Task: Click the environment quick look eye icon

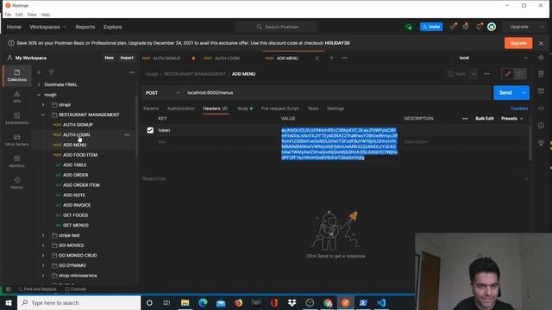Action: (x=541, y=58)
